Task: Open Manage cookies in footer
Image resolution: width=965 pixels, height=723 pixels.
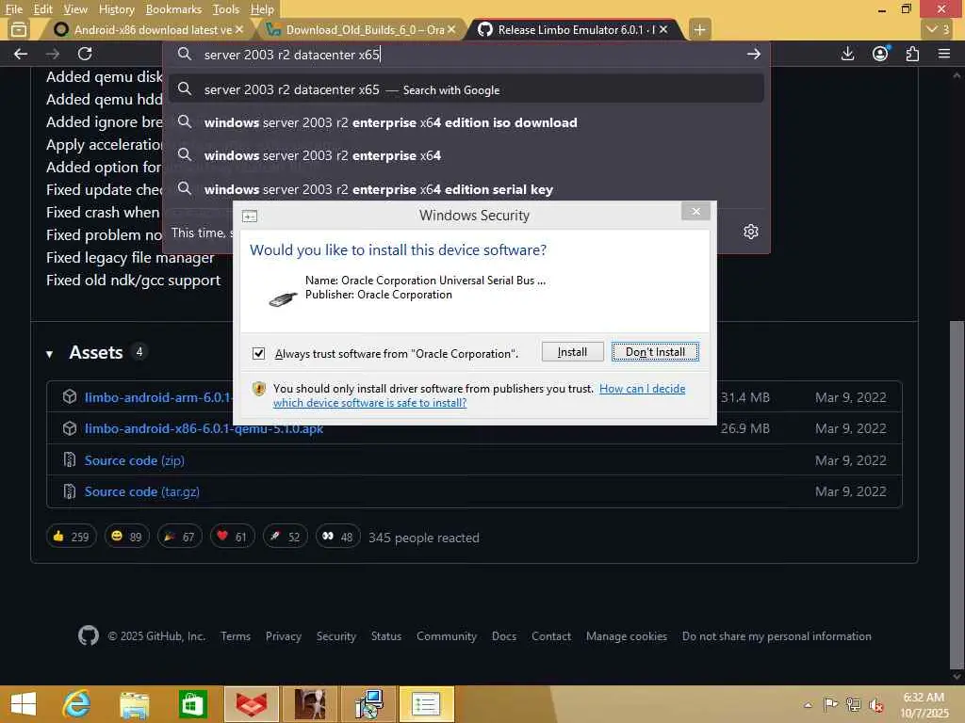Action: (x=627, y=635)
